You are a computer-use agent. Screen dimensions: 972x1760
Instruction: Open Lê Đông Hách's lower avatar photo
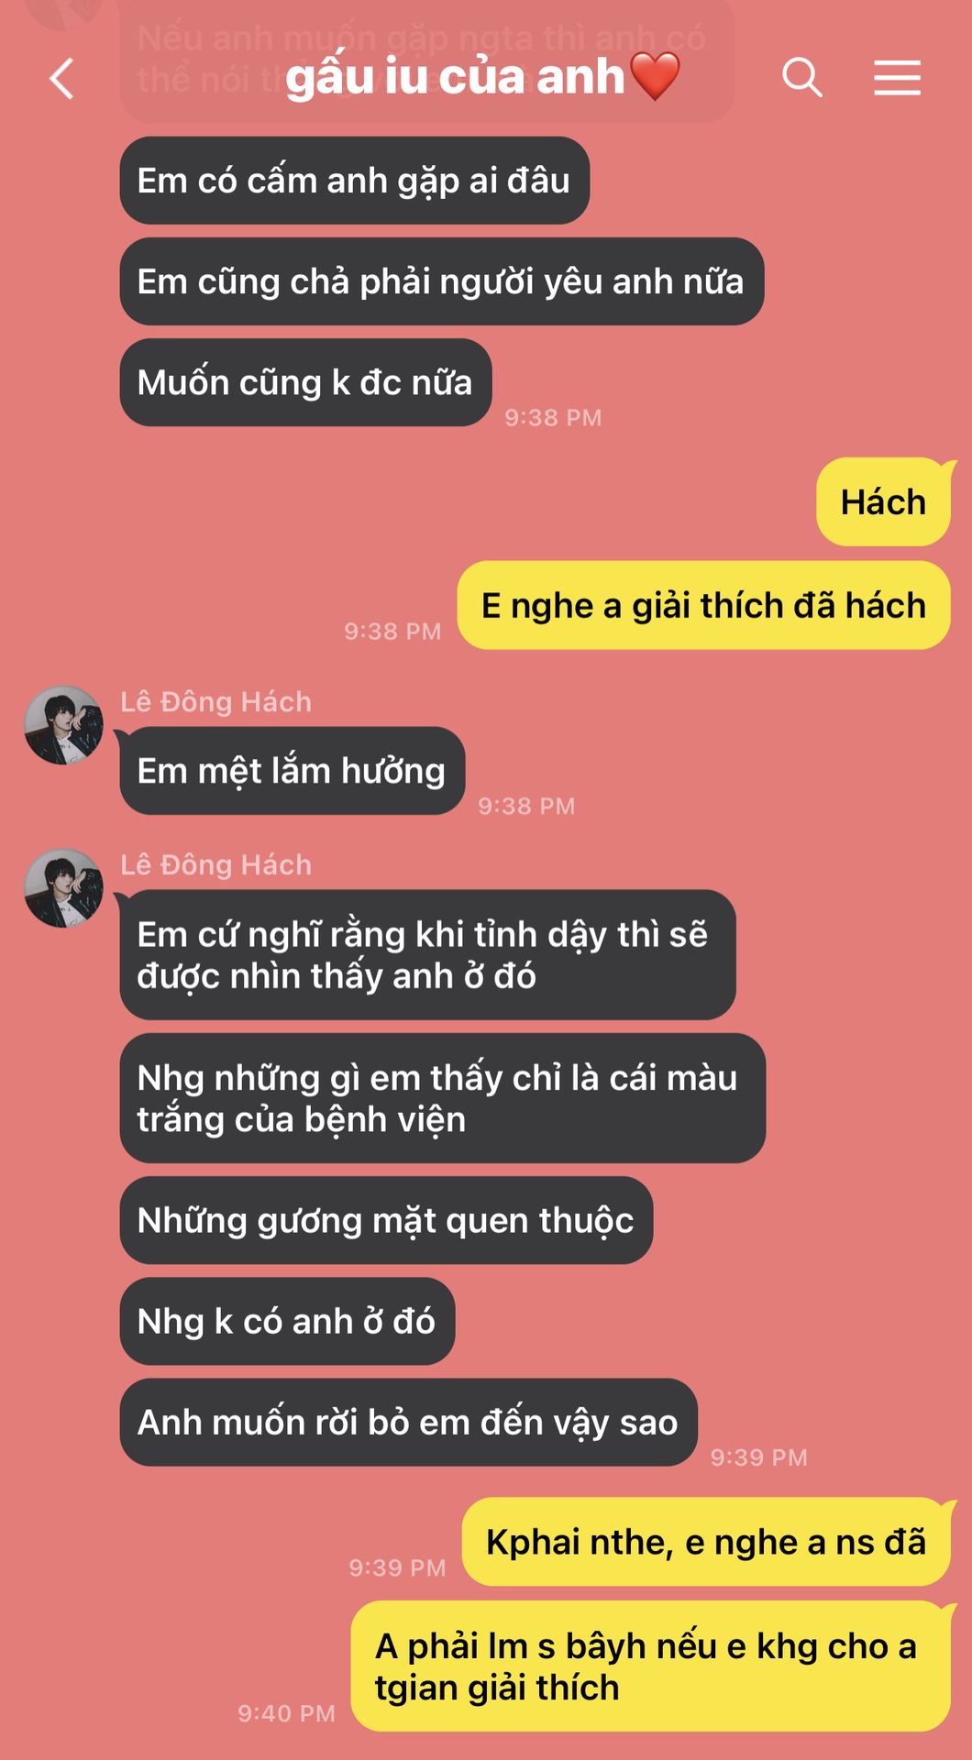point(63,887)
